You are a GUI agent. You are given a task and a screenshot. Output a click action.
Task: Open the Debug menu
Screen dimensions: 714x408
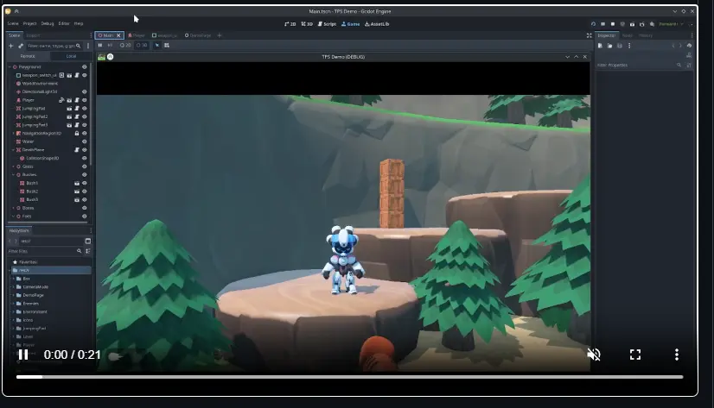[47, 23]
